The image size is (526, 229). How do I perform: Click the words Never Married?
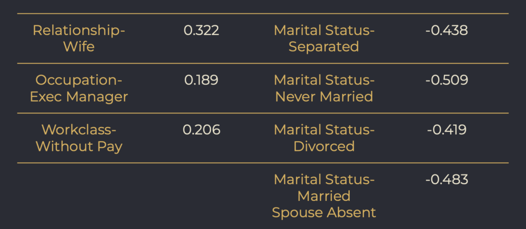[324, 97]
